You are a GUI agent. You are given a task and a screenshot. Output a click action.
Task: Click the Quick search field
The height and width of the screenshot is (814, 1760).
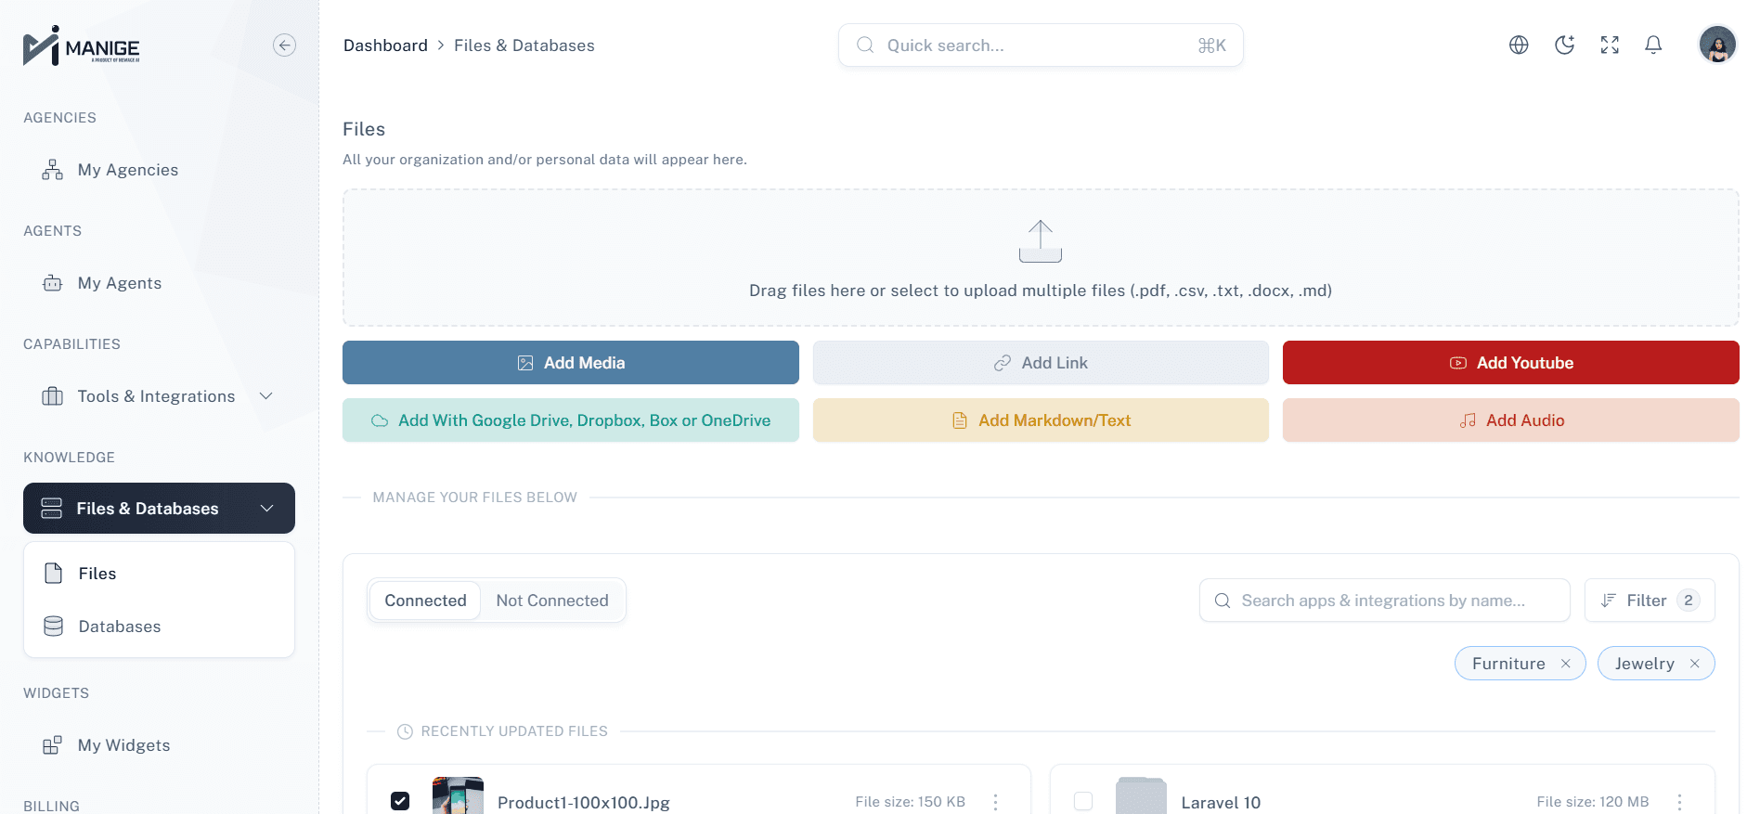1040,45
